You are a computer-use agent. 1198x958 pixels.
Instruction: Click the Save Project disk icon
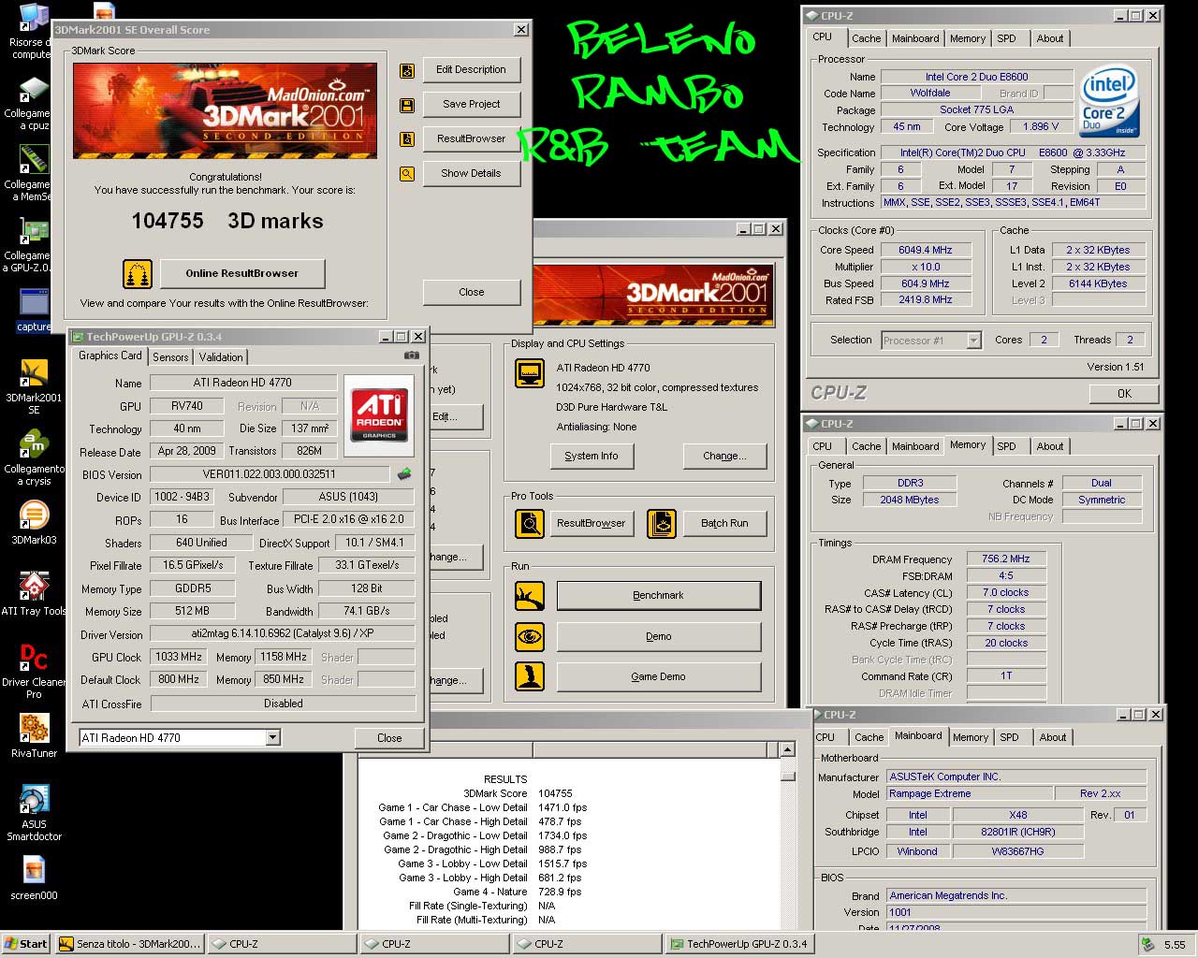407,105
